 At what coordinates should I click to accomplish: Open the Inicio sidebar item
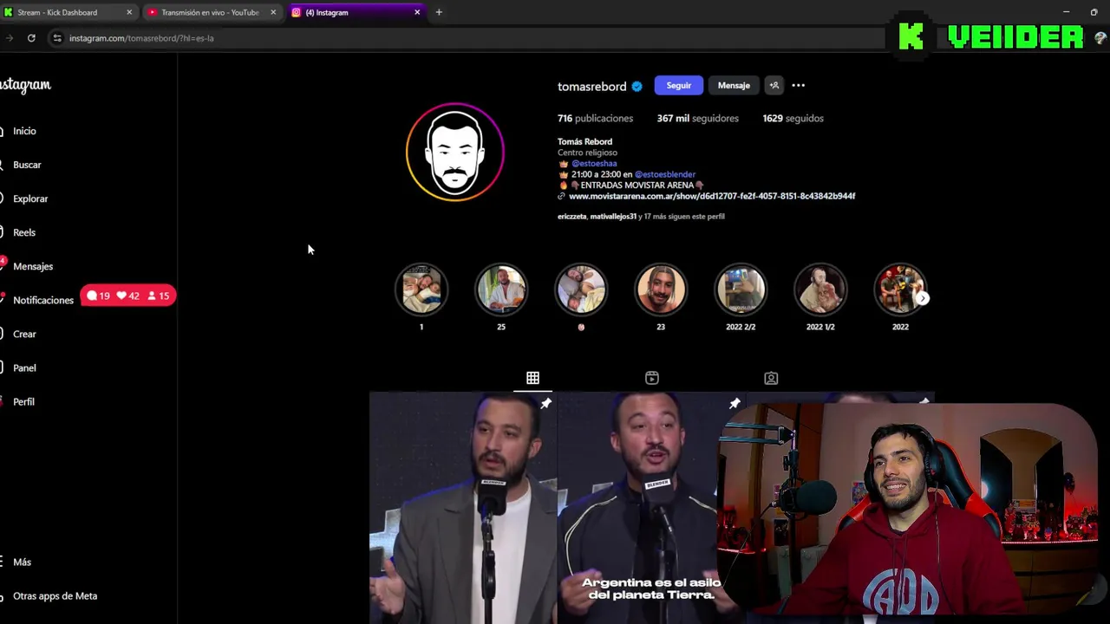click(x=24, y=131)
